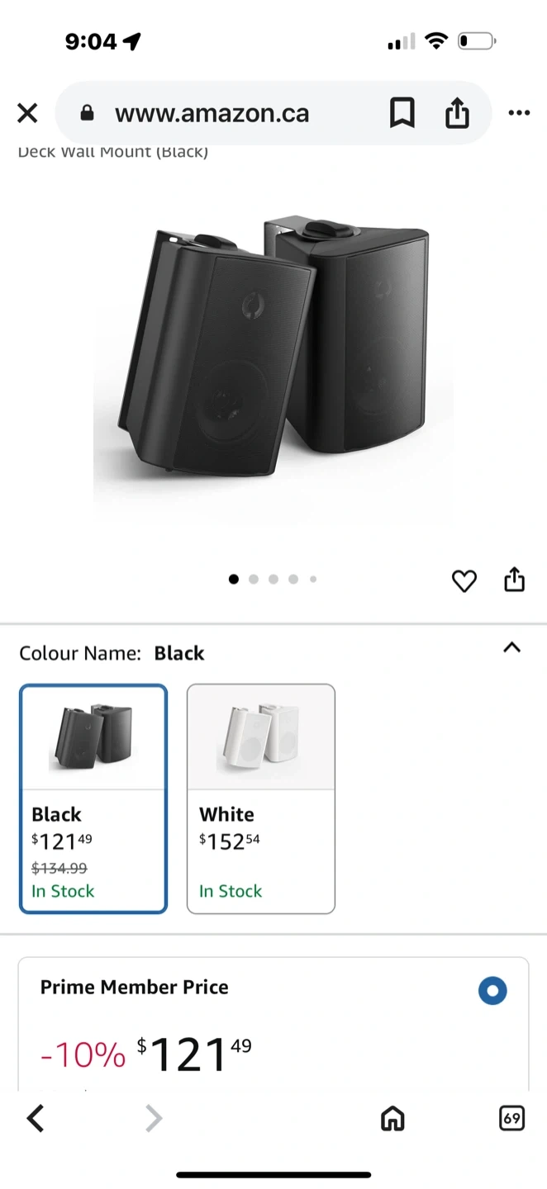This screenshot has width=547, height=1189.
Task: Select the White colour option card
Action: (261, 798)
